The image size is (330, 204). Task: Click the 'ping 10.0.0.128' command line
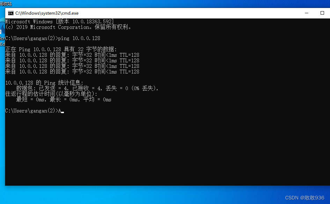53,38
